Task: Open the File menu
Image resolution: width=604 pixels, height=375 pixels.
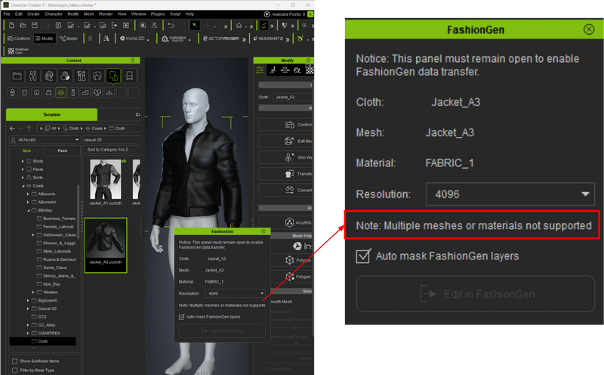Action: pyautogui.click(x=7, y=14)
